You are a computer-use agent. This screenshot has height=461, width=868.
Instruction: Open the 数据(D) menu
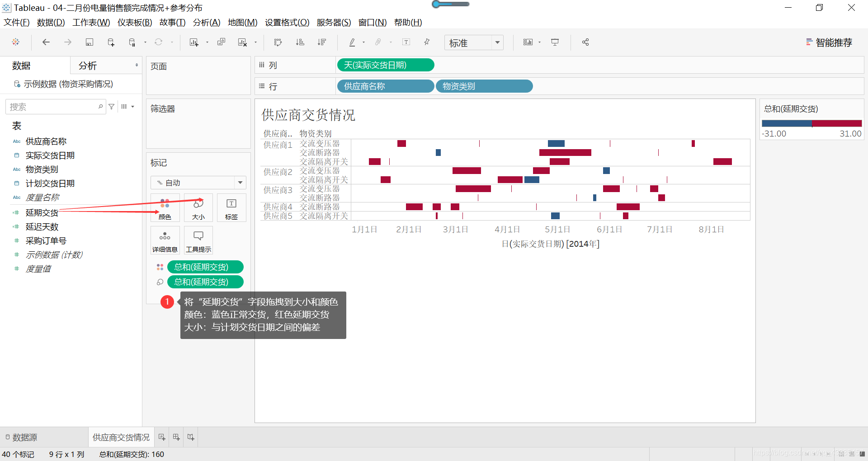[51, 22]
